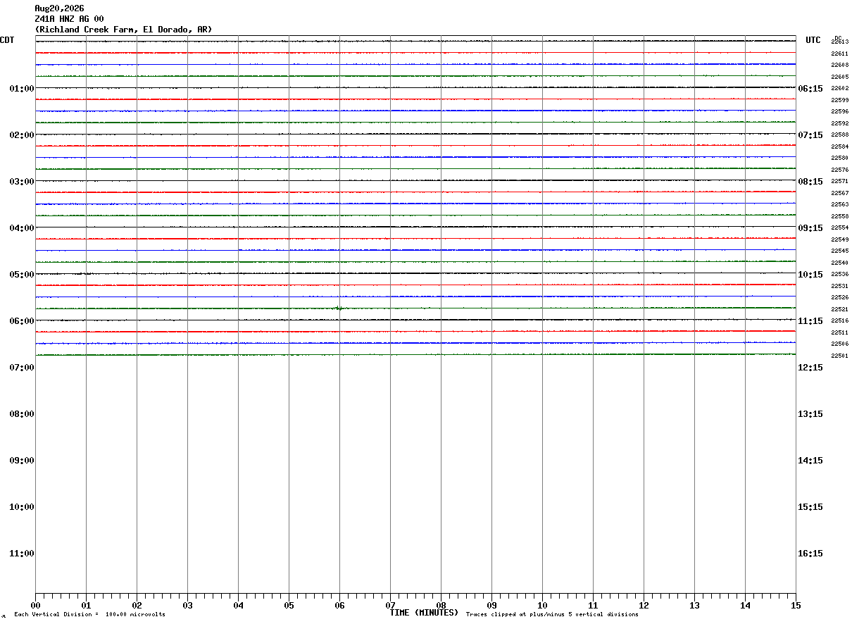The image size is (852, 624).
Task: Click the 06:15 UTC time label
Action: click(x=810, y=88)
